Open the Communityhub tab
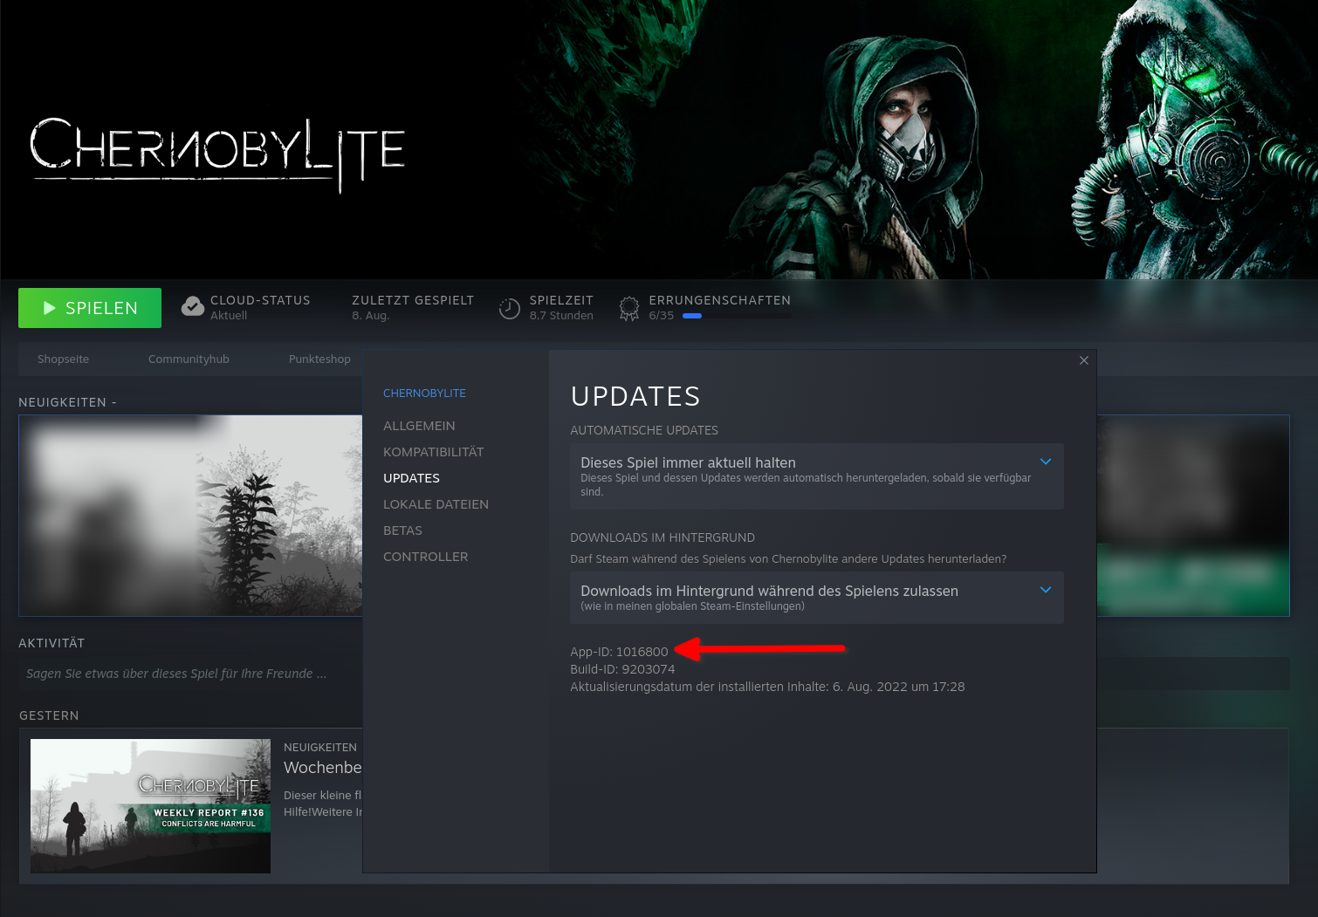The image size is (1318, 917). pos(189,359)
